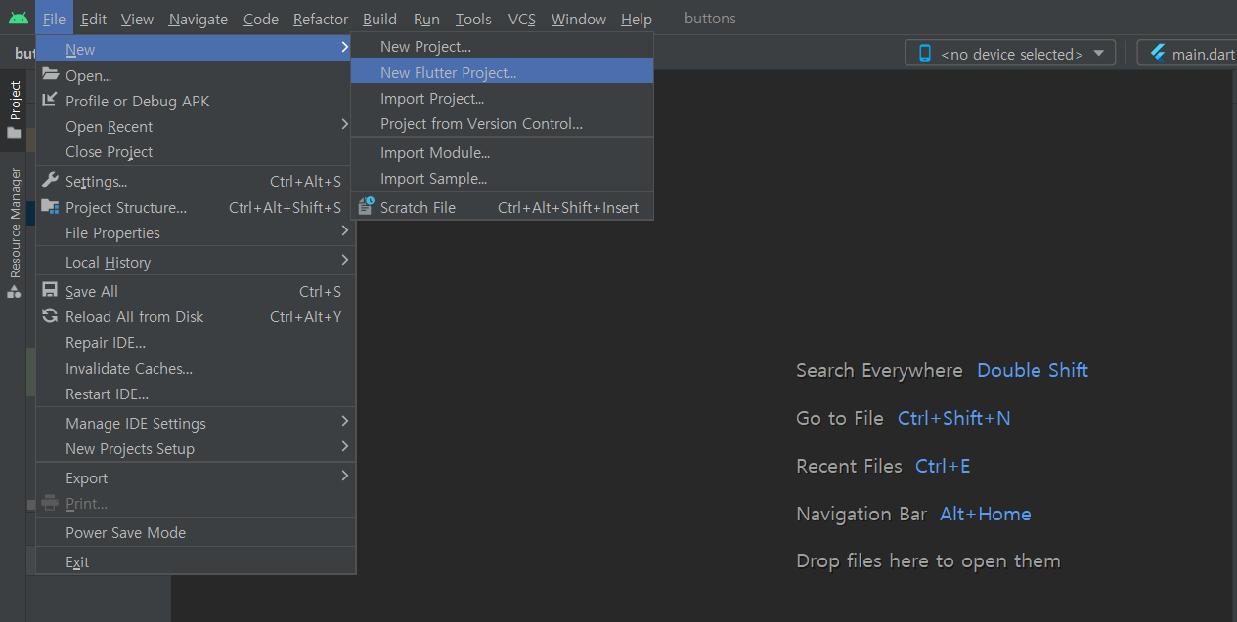
Task: Open the no device selected dropdown
Action: (x=1010, y=54)
